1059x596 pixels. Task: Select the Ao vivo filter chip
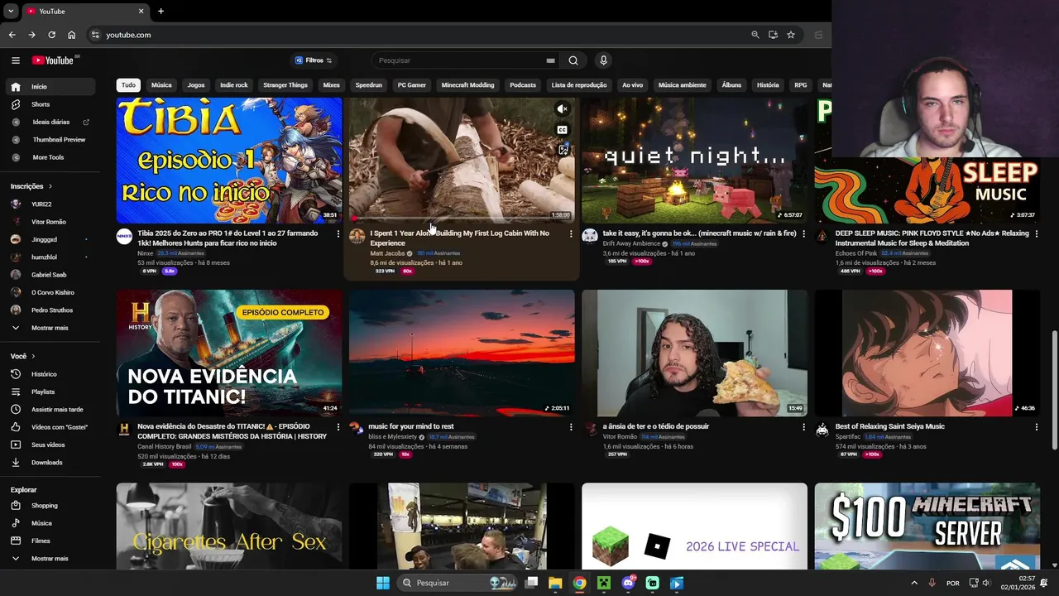[632, 85]
